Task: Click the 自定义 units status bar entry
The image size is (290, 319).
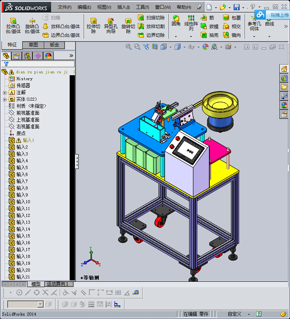Action: [234, 314]
